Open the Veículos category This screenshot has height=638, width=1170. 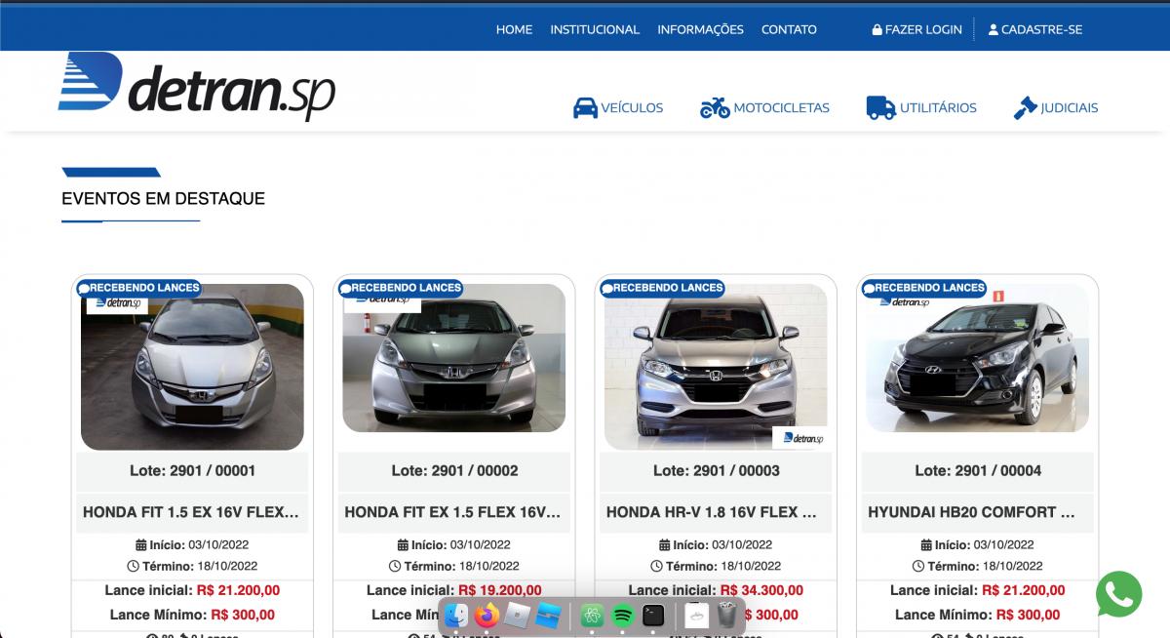tap(618, 108)
